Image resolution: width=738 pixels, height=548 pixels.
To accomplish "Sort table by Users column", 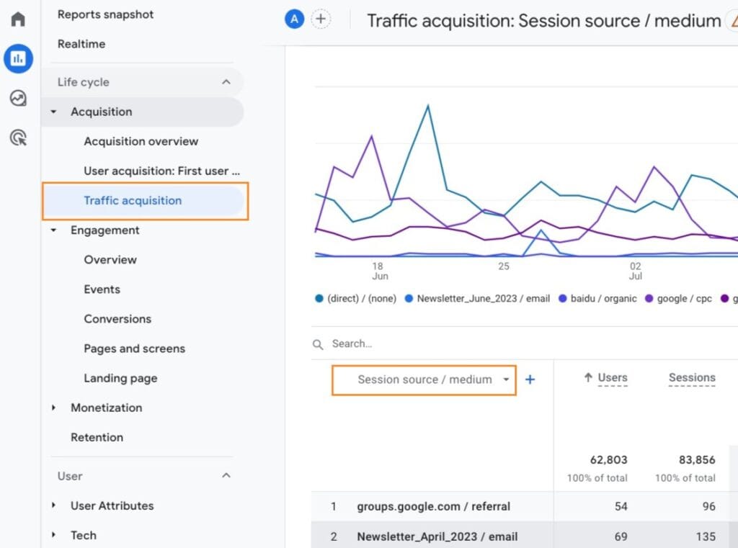I will click(x=613, y=378).
